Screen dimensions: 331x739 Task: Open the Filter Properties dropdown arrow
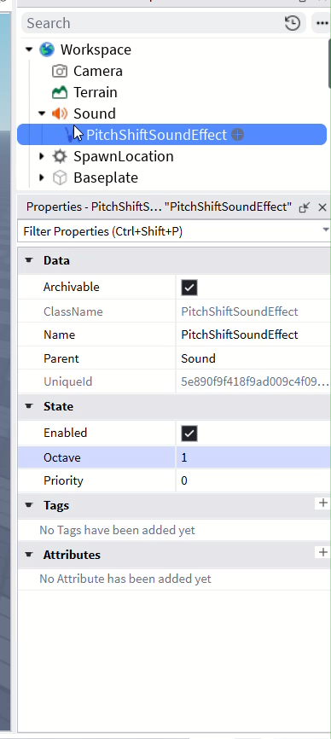point(325,230)
